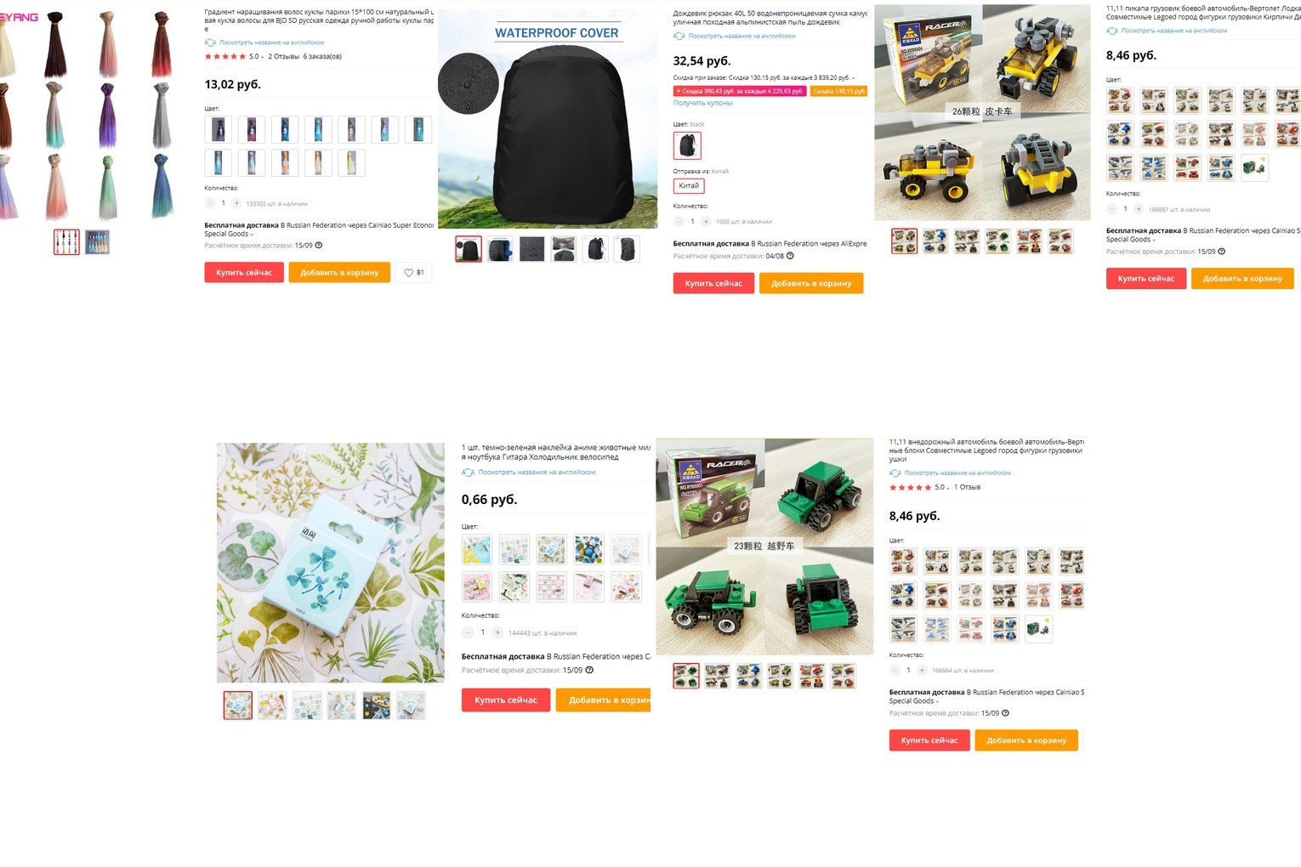Open the Получить купоны link

click(702, 103)
